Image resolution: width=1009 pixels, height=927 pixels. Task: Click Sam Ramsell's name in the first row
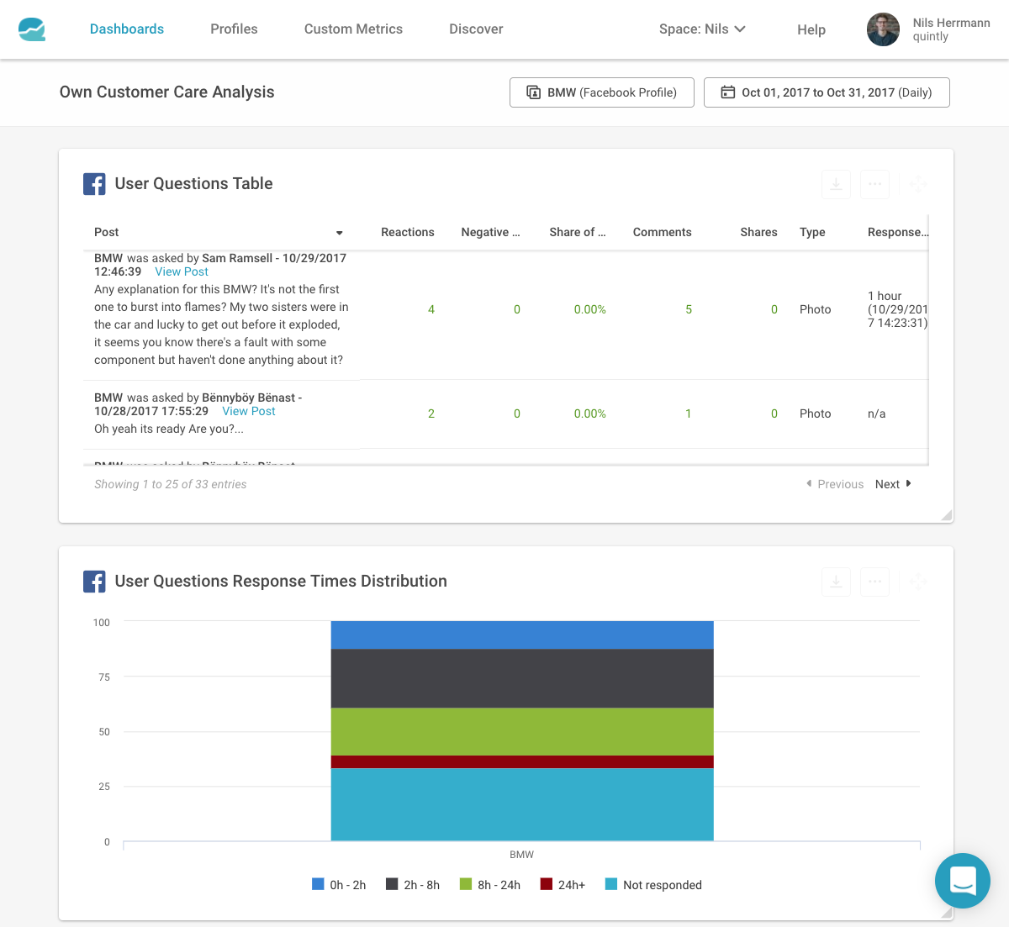(x=237, y=258)
